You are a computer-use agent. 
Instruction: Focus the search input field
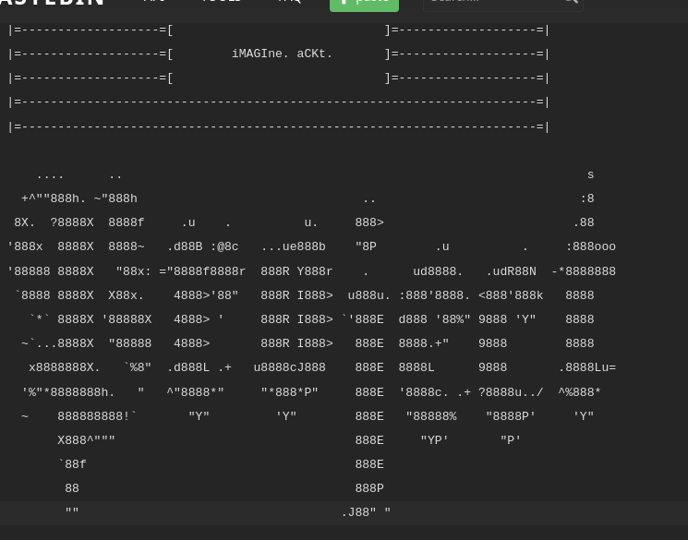[502, 4]
